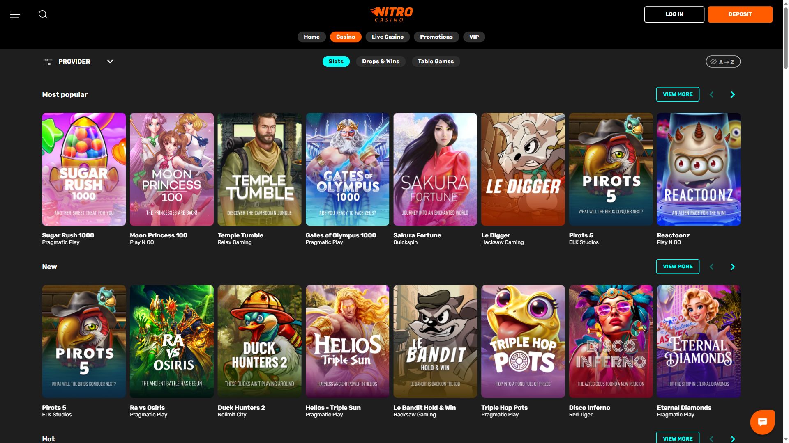
Task: Click the 'Disco Inferno' title text
Action: tap(589, 408)
